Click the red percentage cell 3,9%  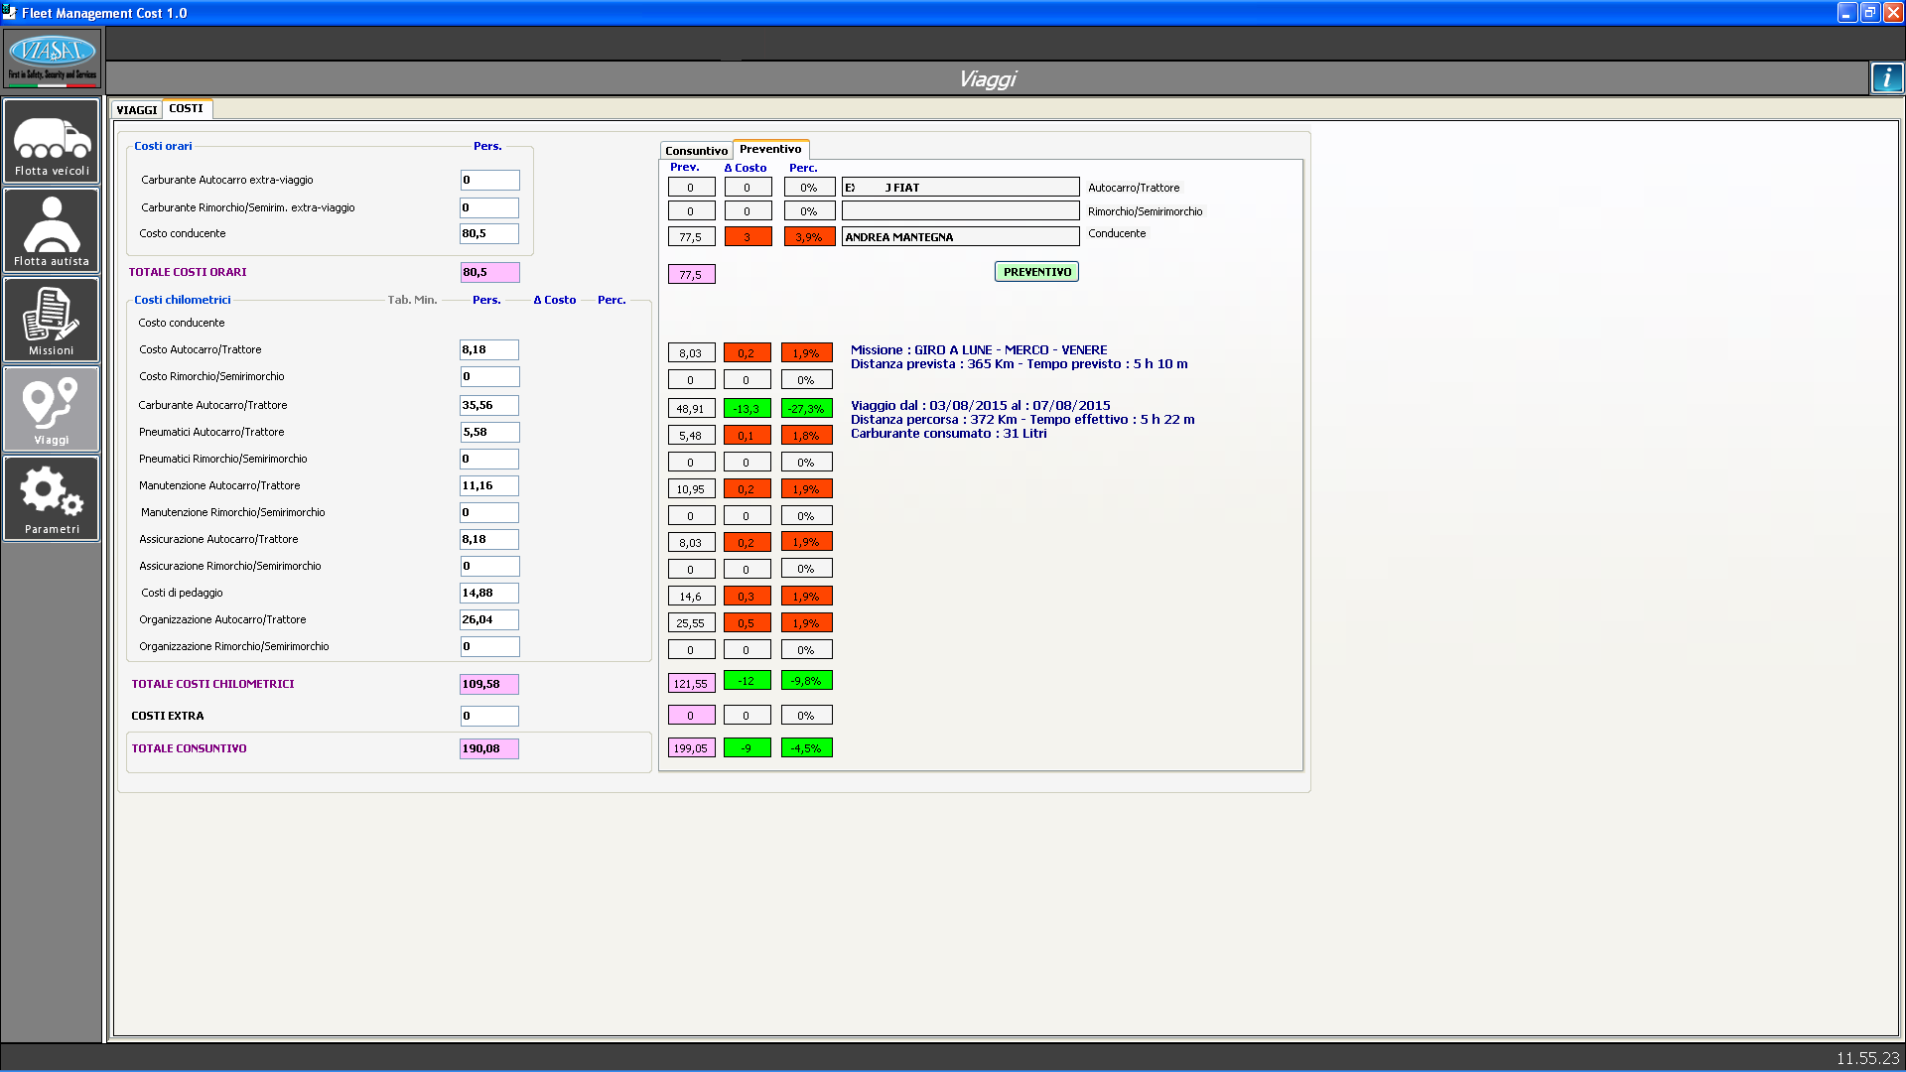tap(809, 237)
